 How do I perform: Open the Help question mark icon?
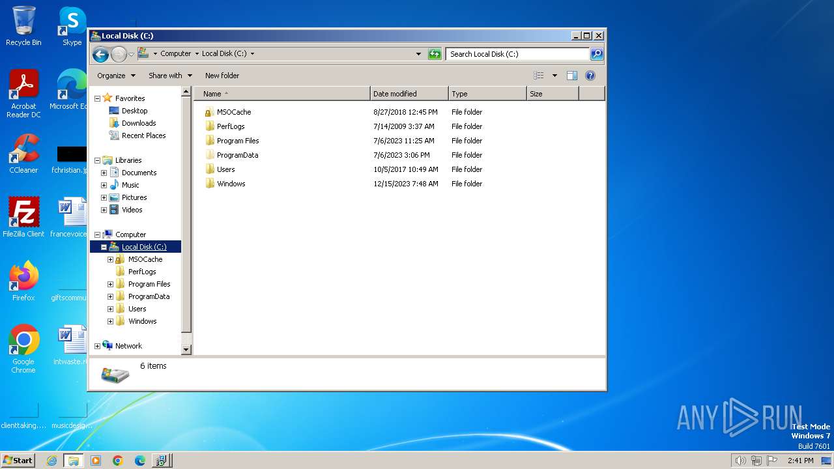(x=590, y=76)
